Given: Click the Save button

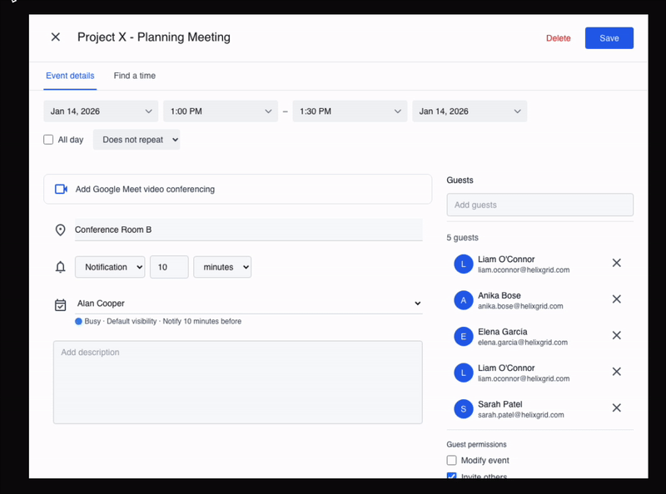Looking at the screenshot, I should [x=609, y=38].
